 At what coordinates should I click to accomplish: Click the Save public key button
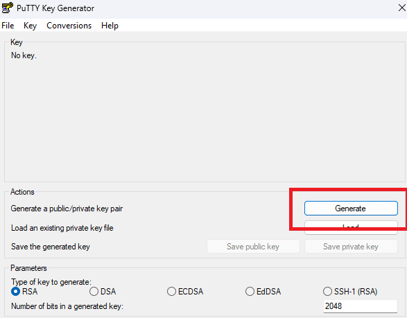pos(253,247)
